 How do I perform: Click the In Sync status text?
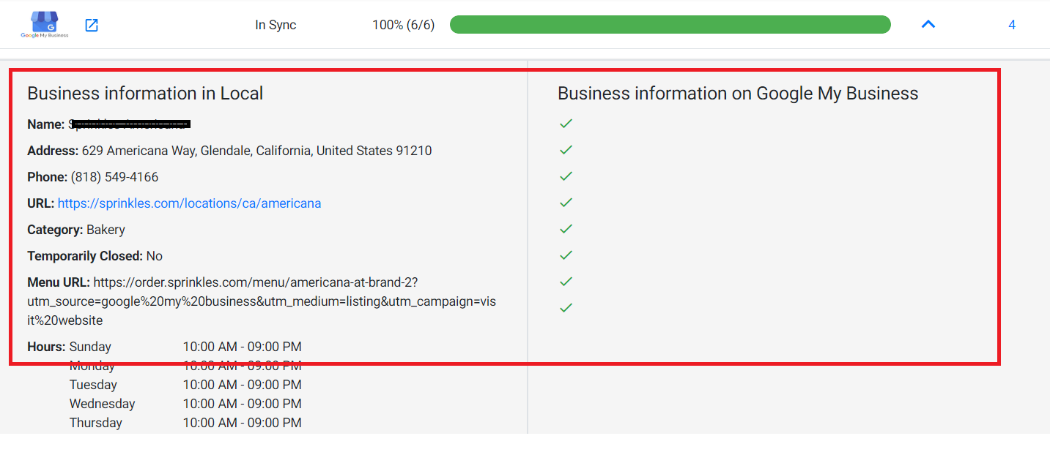(x=276, y=25)
